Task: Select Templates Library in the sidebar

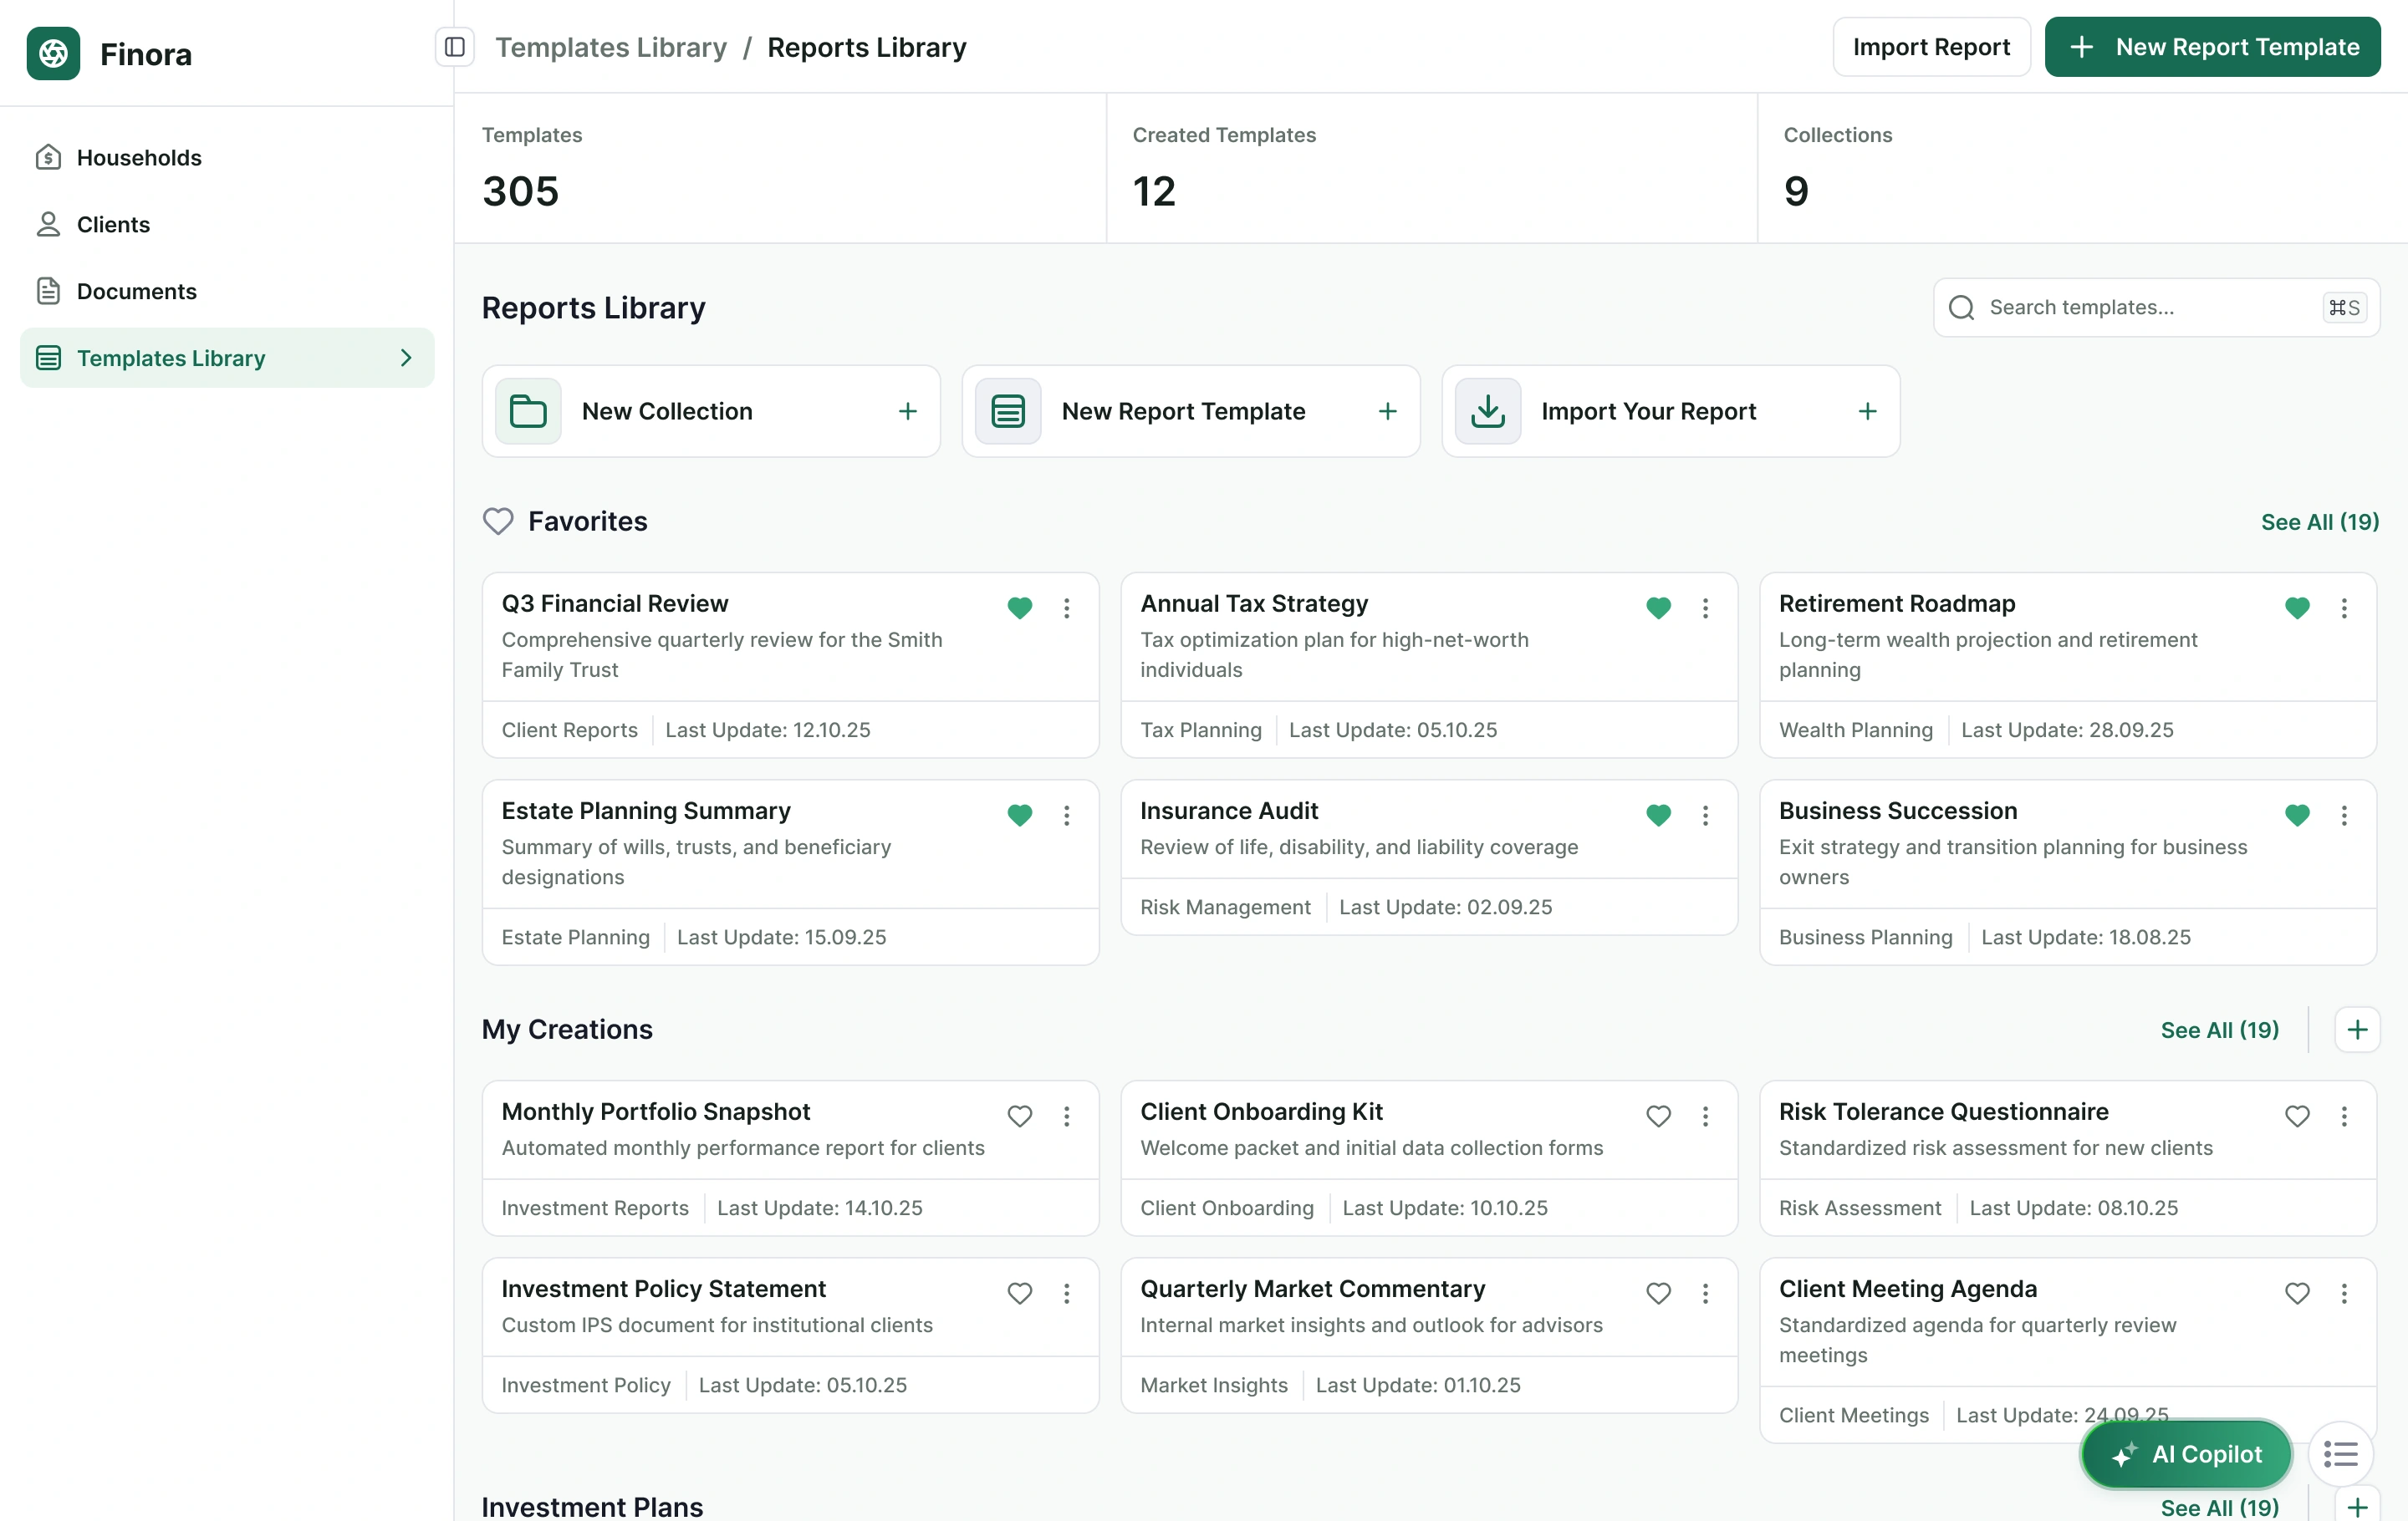Action: click(x=227, y=358)
